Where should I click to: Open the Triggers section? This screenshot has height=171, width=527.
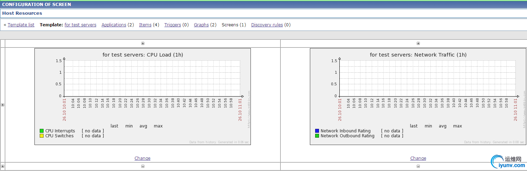click(x=173, y=25)
